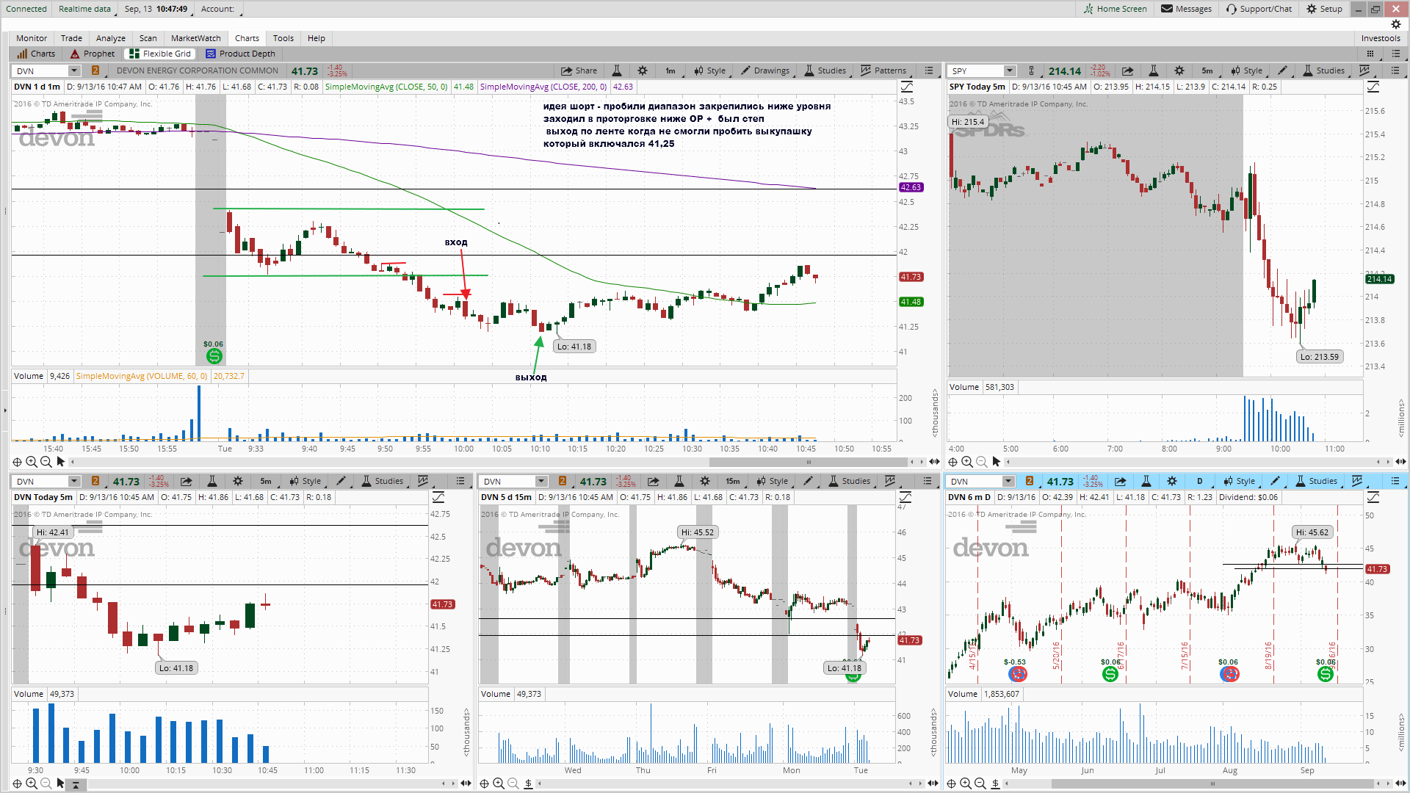Open the Setup menu
Screen dimensions: 1410x793
[1324, 9]
